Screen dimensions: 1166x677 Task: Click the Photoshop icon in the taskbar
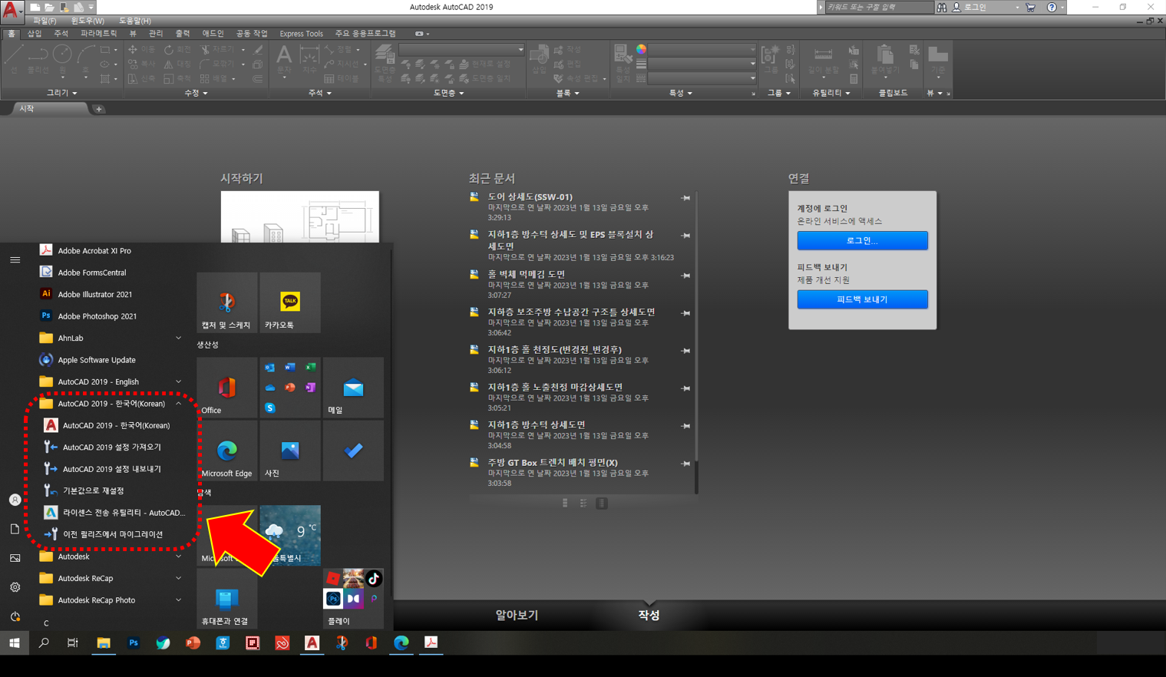134,643
